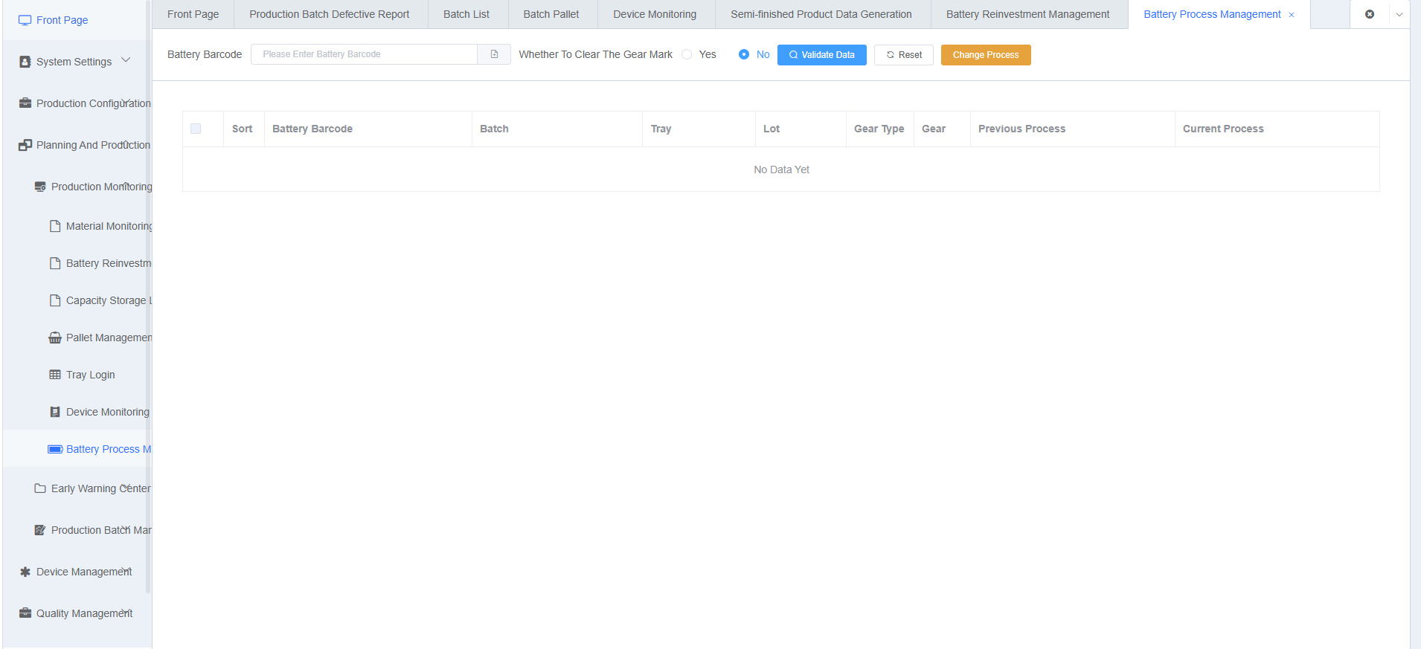Click the Planning And Production icon

[x=25, y=145]
